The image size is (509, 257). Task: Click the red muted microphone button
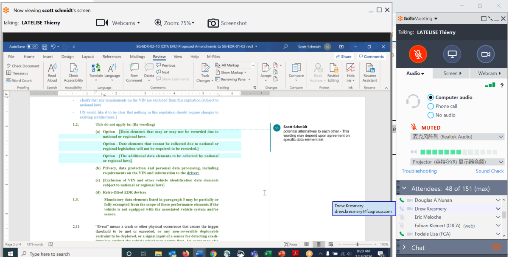click(418, 54)
